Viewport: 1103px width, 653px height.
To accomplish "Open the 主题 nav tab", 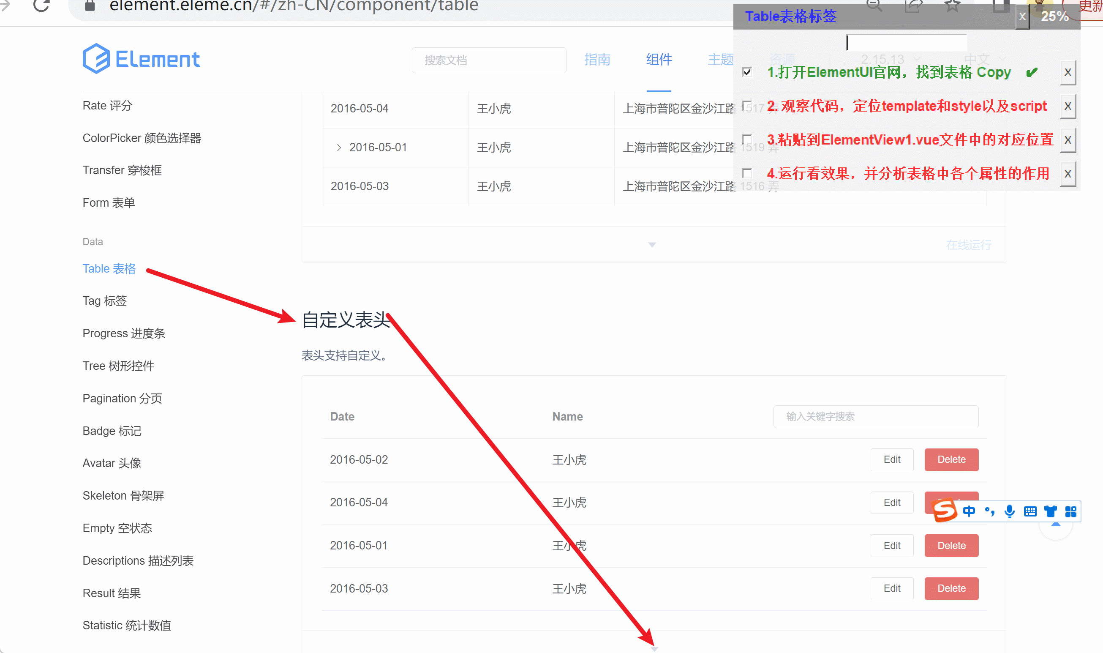I will [x=720, y=60].
